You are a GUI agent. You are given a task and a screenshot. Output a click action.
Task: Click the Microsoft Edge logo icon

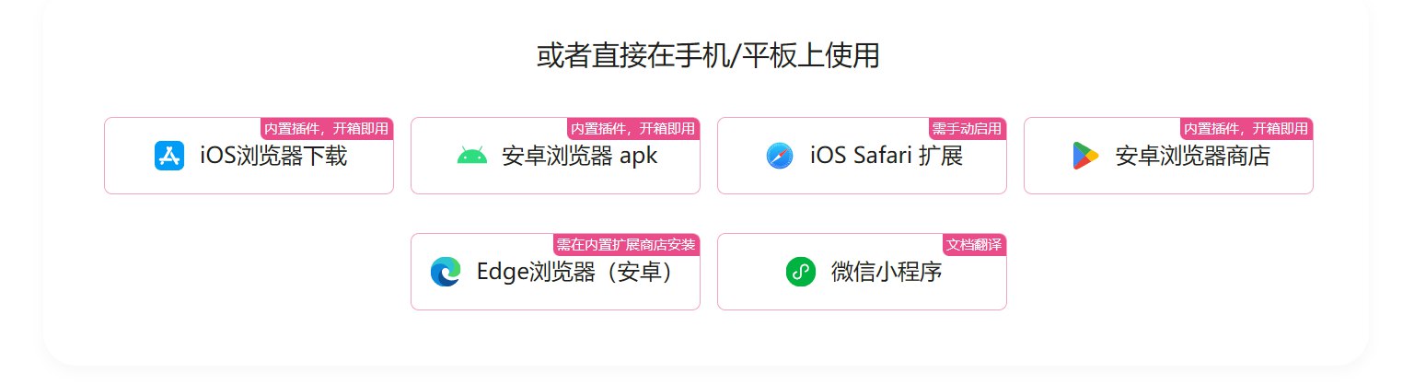click(446, 272)
